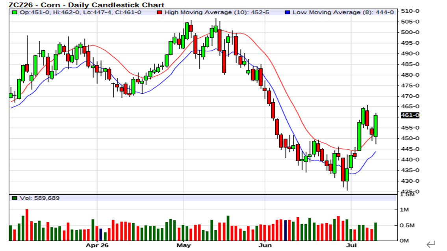Click the last green candlestick at 461-0

click(x=376, y=126)
